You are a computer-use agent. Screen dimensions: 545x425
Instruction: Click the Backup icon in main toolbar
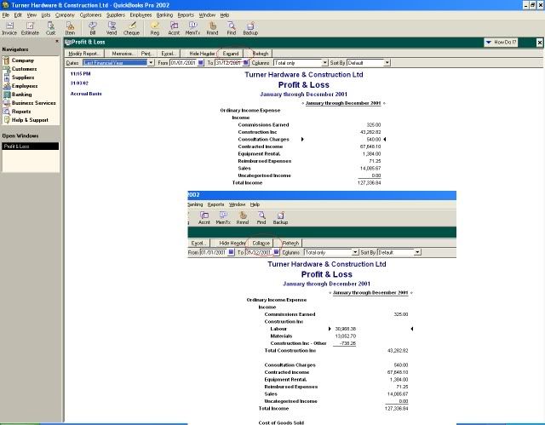pyautogui.click(x=250, y=28)
